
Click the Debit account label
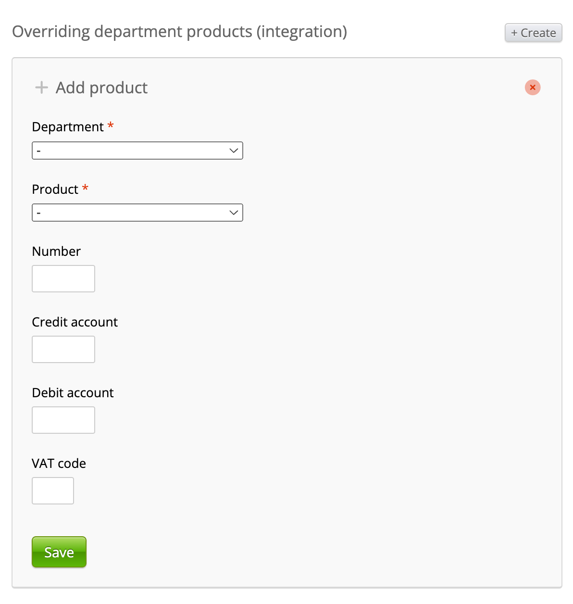click(73, 393)
